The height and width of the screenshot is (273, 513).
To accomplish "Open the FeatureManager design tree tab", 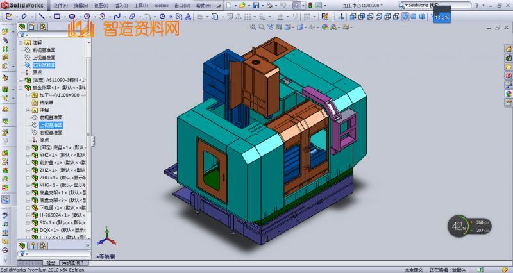I will click(22, 27).
